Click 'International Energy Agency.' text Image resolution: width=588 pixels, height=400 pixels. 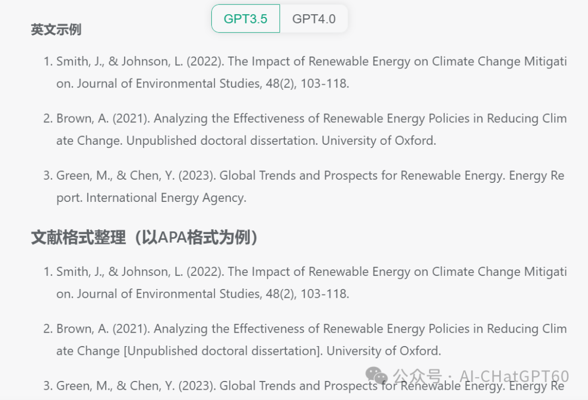click(166, 198)
